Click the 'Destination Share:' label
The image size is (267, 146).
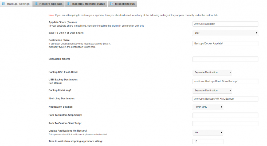tap(60, 40)
